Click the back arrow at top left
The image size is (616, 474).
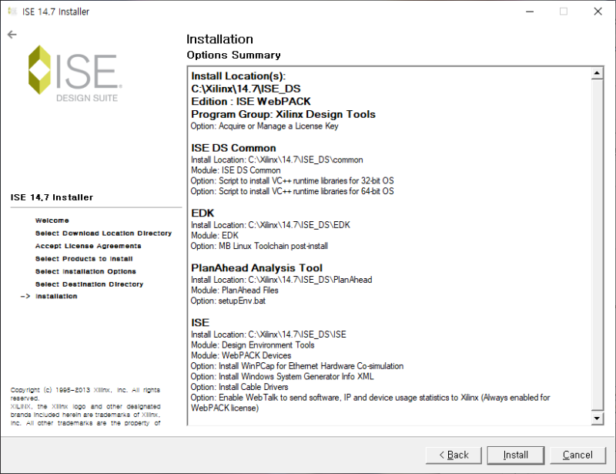pos(12,35)
